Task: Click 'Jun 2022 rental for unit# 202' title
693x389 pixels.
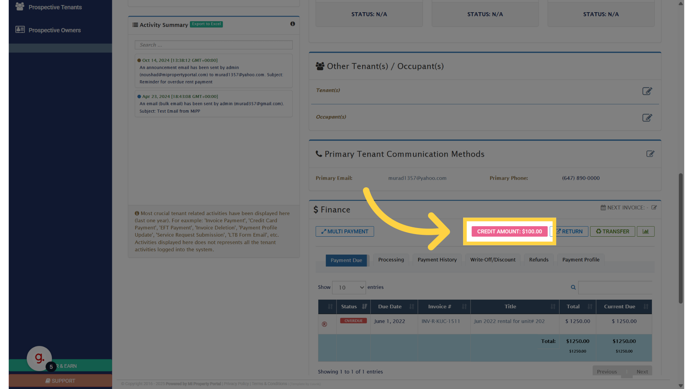Action: click(x=509, y=321)
